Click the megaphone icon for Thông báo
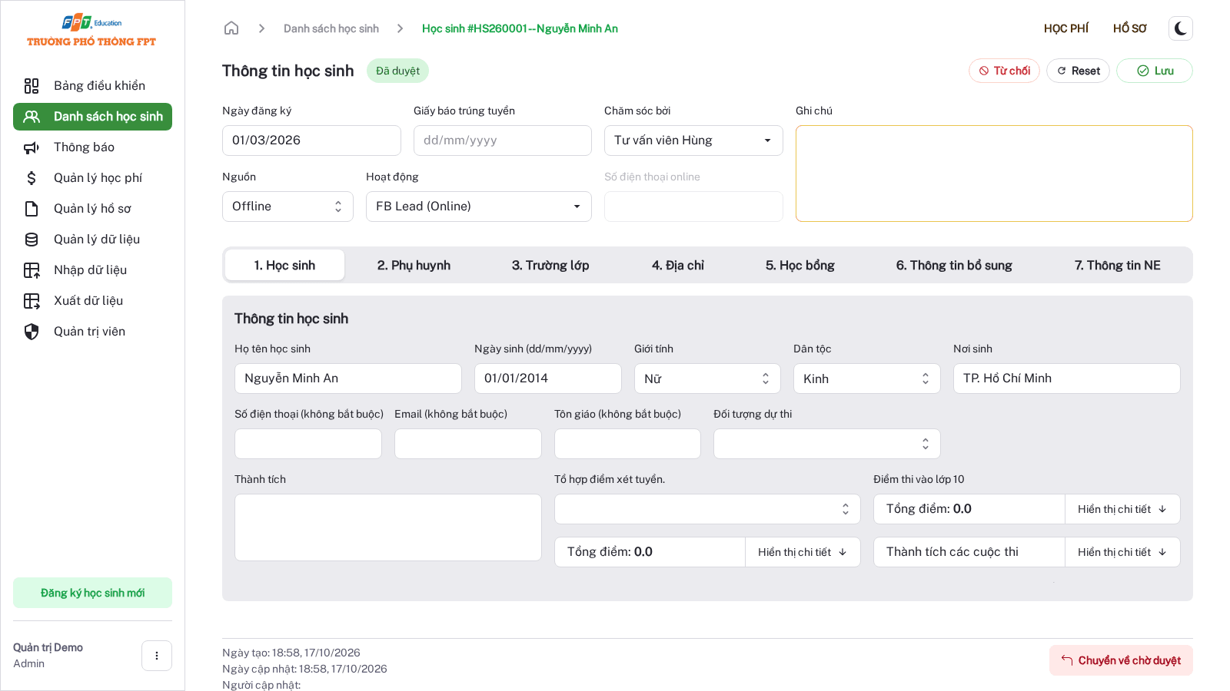 point(32,147)
